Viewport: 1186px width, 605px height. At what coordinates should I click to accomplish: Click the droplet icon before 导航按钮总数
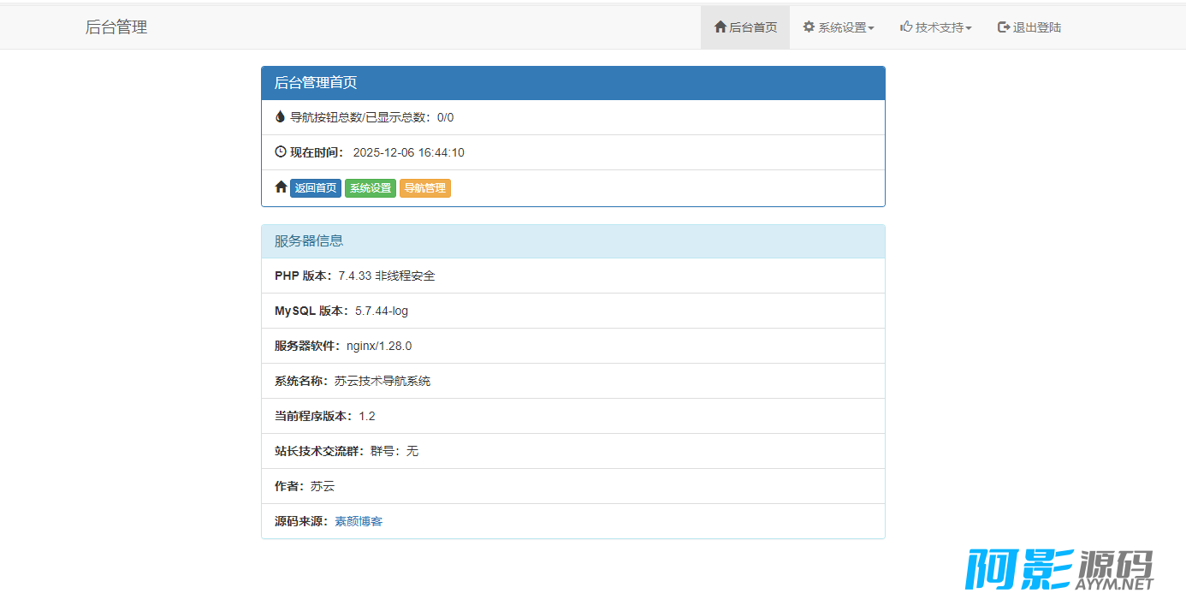click(280, 117)
